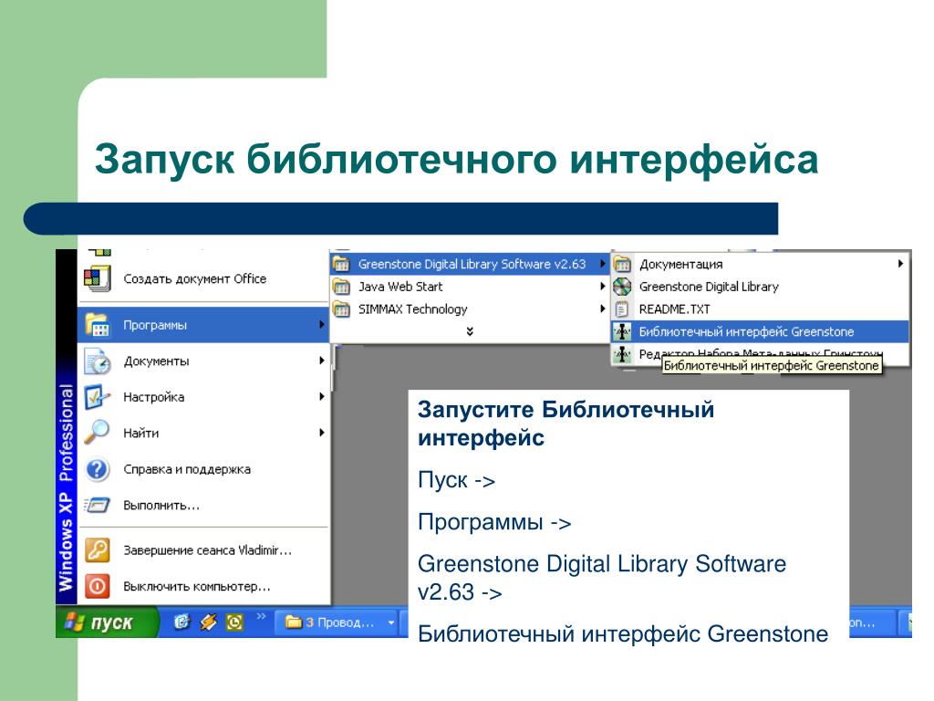Expand arrow of Java Web Start
934x701 pixels.
pos(603,286)
